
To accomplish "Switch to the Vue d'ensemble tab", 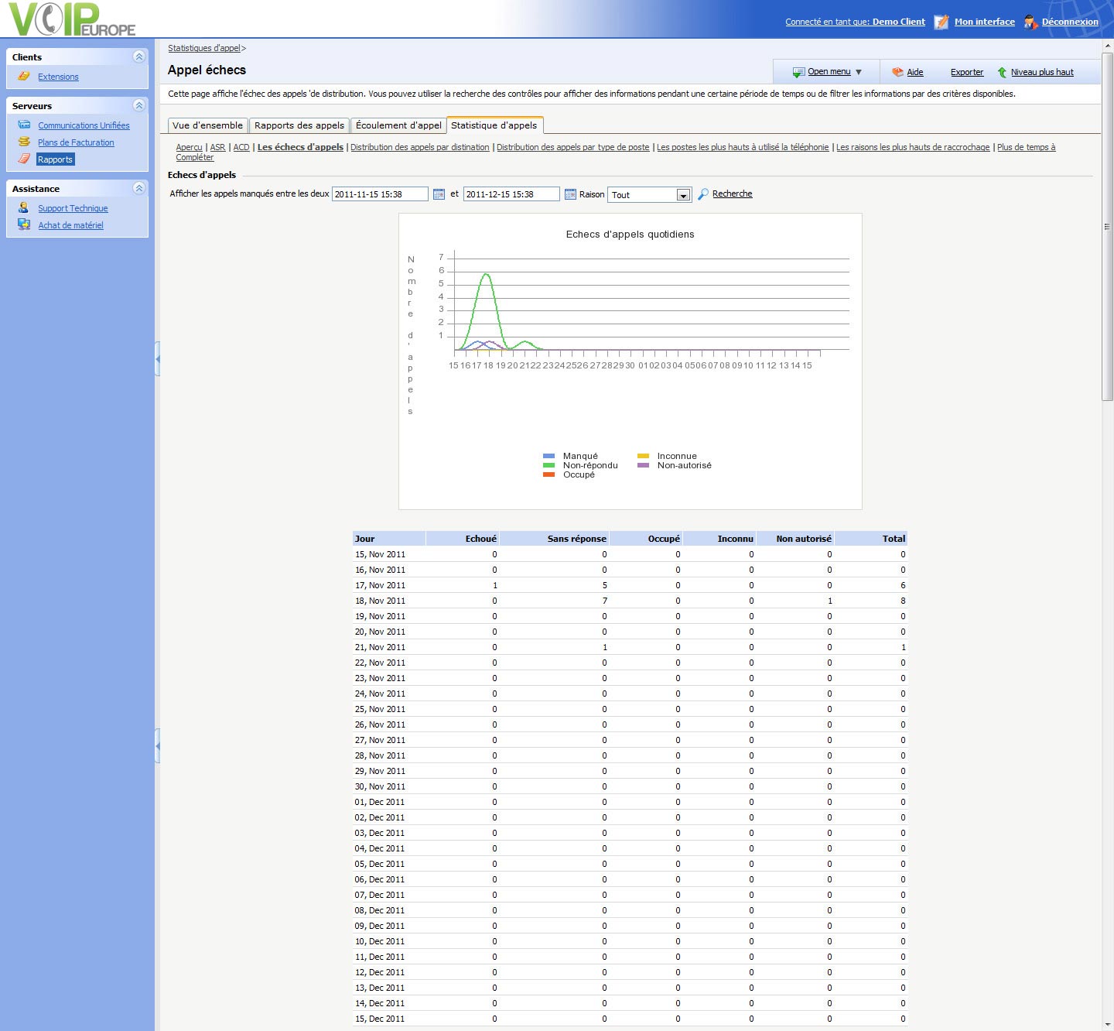I will tap(207, 125).
